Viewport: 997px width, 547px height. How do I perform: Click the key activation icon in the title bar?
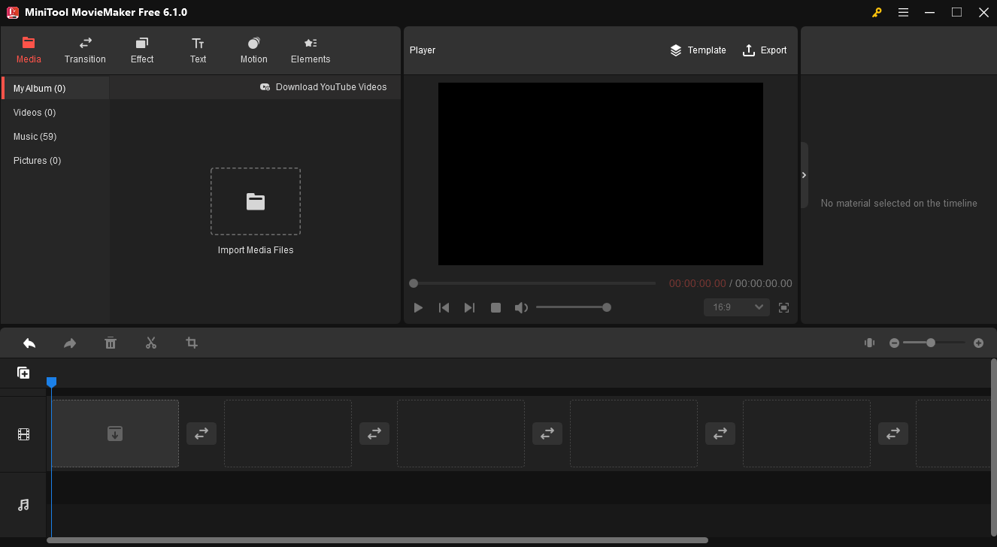point(876,12)
